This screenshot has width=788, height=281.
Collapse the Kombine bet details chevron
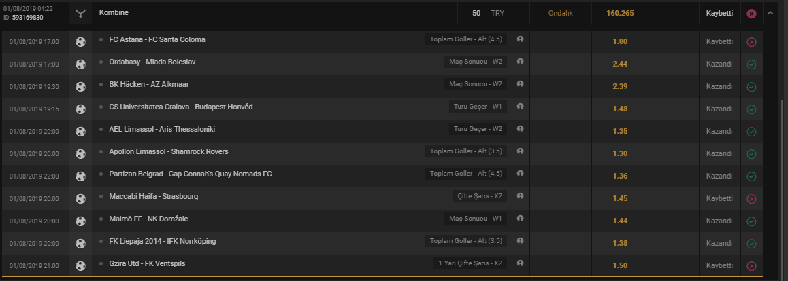point(770,13)
